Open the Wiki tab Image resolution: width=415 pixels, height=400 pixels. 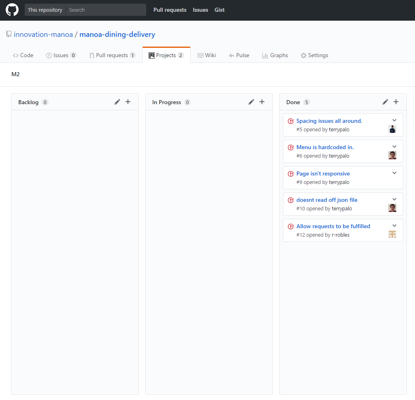[207, 55]
